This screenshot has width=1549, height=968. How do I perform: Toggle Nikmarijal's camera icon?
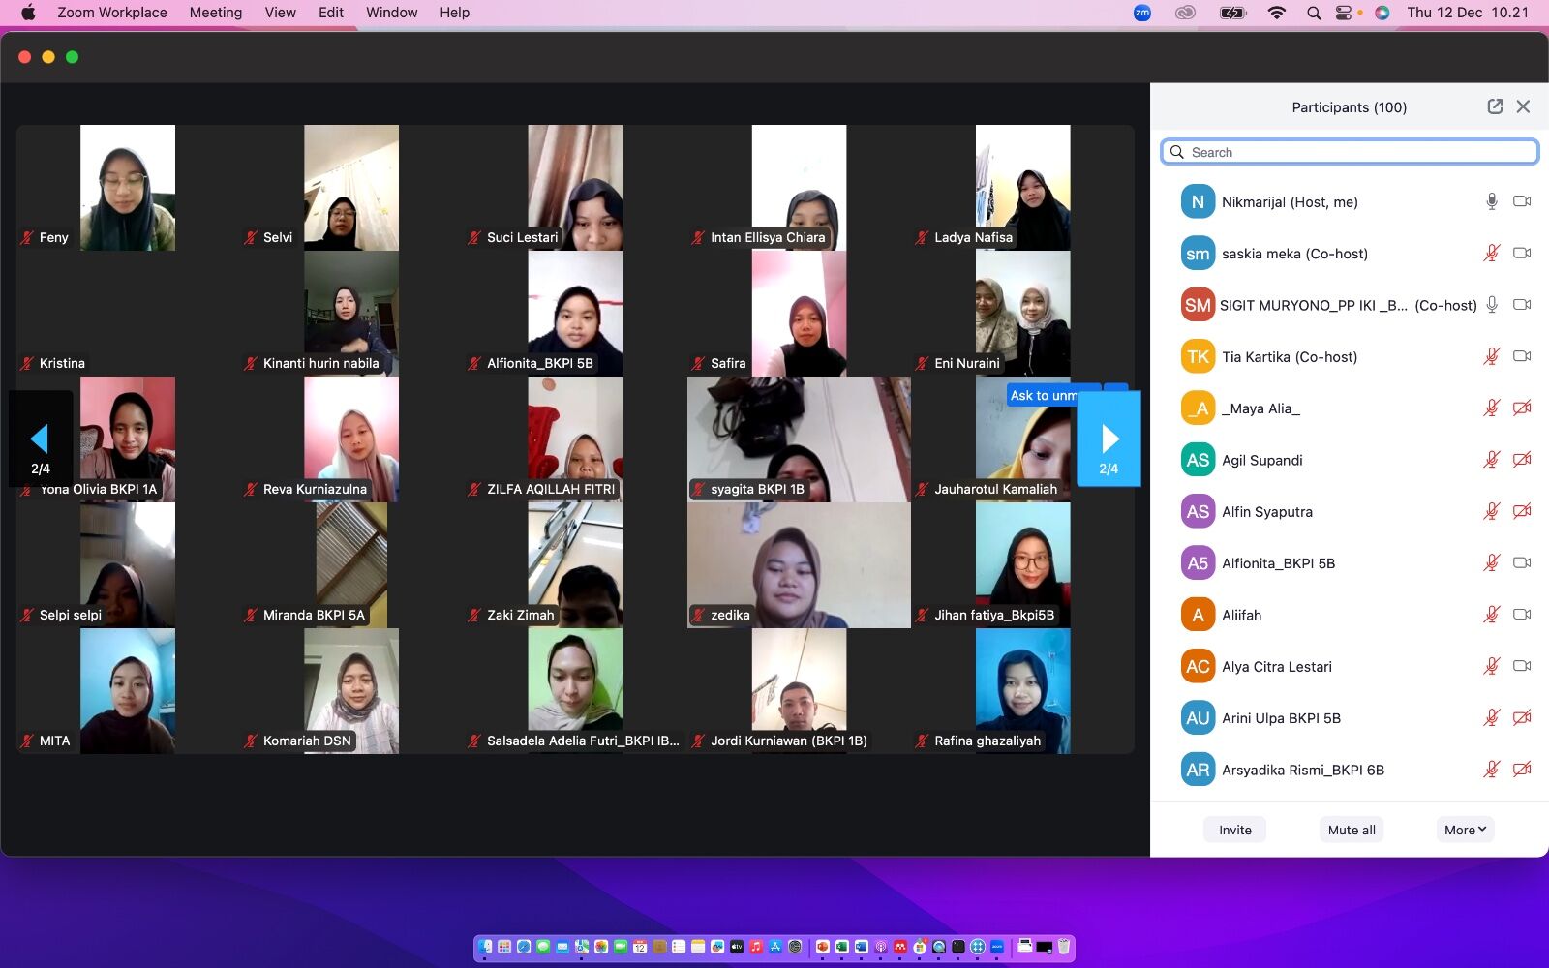[1522, 201]
